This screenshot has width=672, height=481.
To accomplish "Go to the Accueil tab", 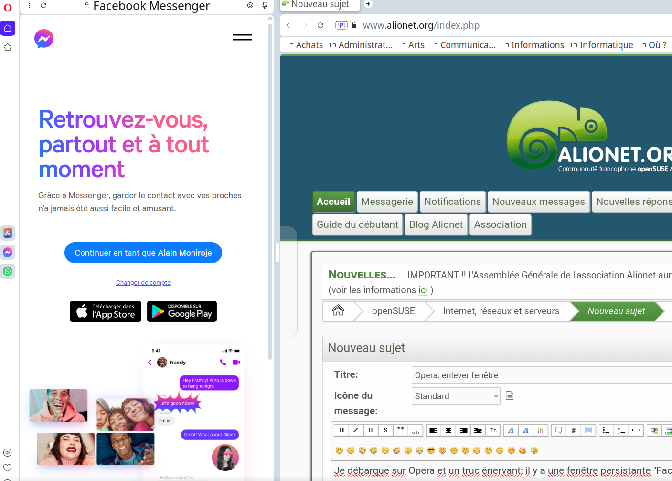I will 333,202.
